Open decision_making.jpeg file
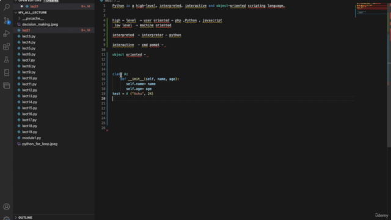Screen dimensions: 391x220 [40, 24]
